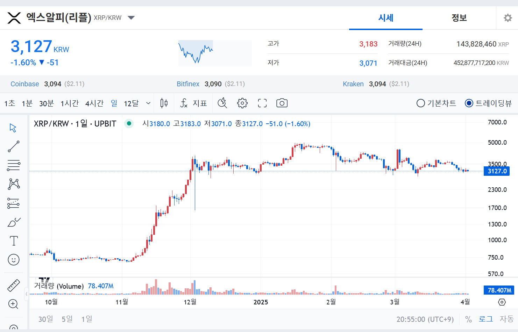Open candlestick chart type selector
The height and width of the screenshot is (332, 518).
(x=164, y=103)
